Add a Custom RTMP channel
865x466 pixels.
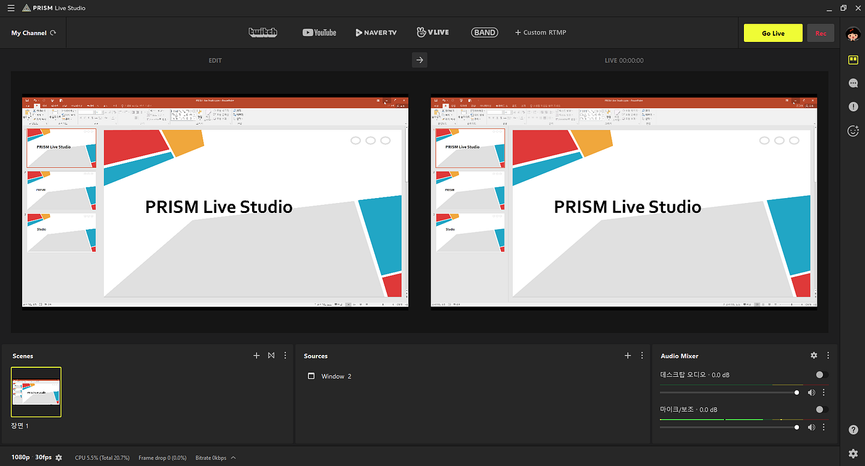(541, 32)
